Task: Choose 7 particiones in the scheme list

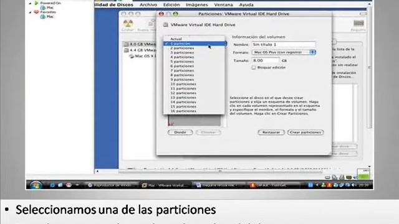Action: (194, 70)
